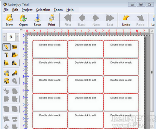Click the grayed magnifier search icon
156x129 pixels.
click(x=15, y=81)
